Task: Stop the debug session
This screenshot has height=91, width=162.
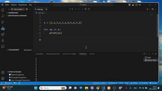Action: pos(89,9)
